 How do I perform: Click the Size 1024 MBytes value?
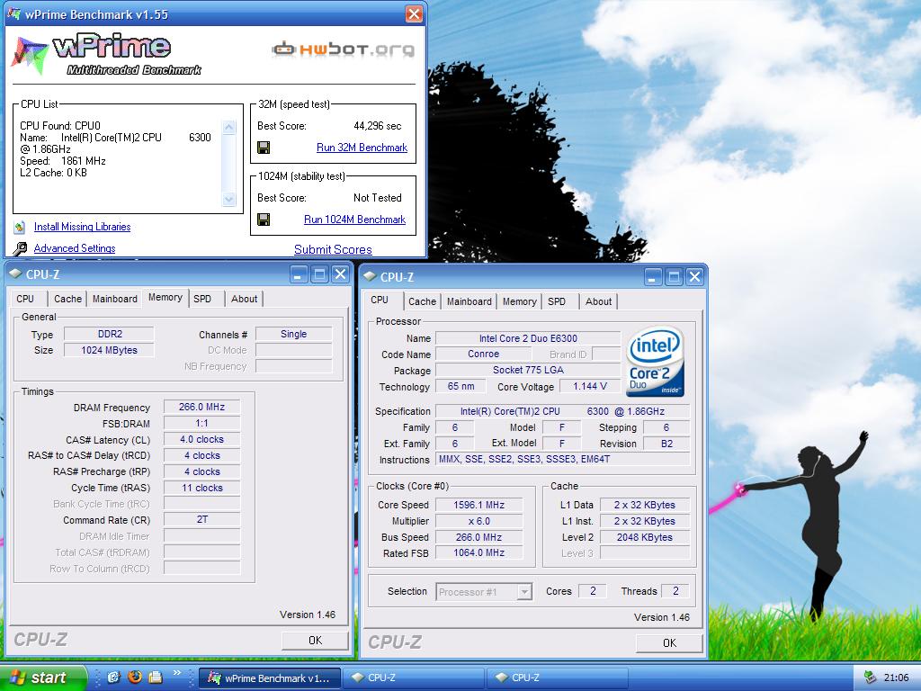point(109,350)
